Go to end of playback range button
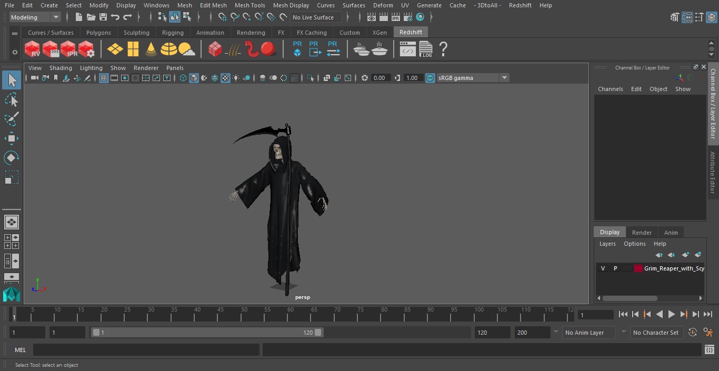Screen dimensions: 719x371 click(x=707, y=314)
